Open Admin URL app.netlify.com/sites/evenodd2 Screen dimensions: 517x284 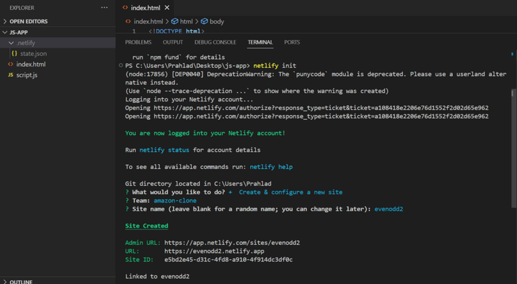coord(232,243)
